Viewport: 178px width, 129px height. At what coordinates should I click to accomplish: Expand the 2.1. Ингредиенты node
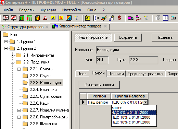[12, 56]
